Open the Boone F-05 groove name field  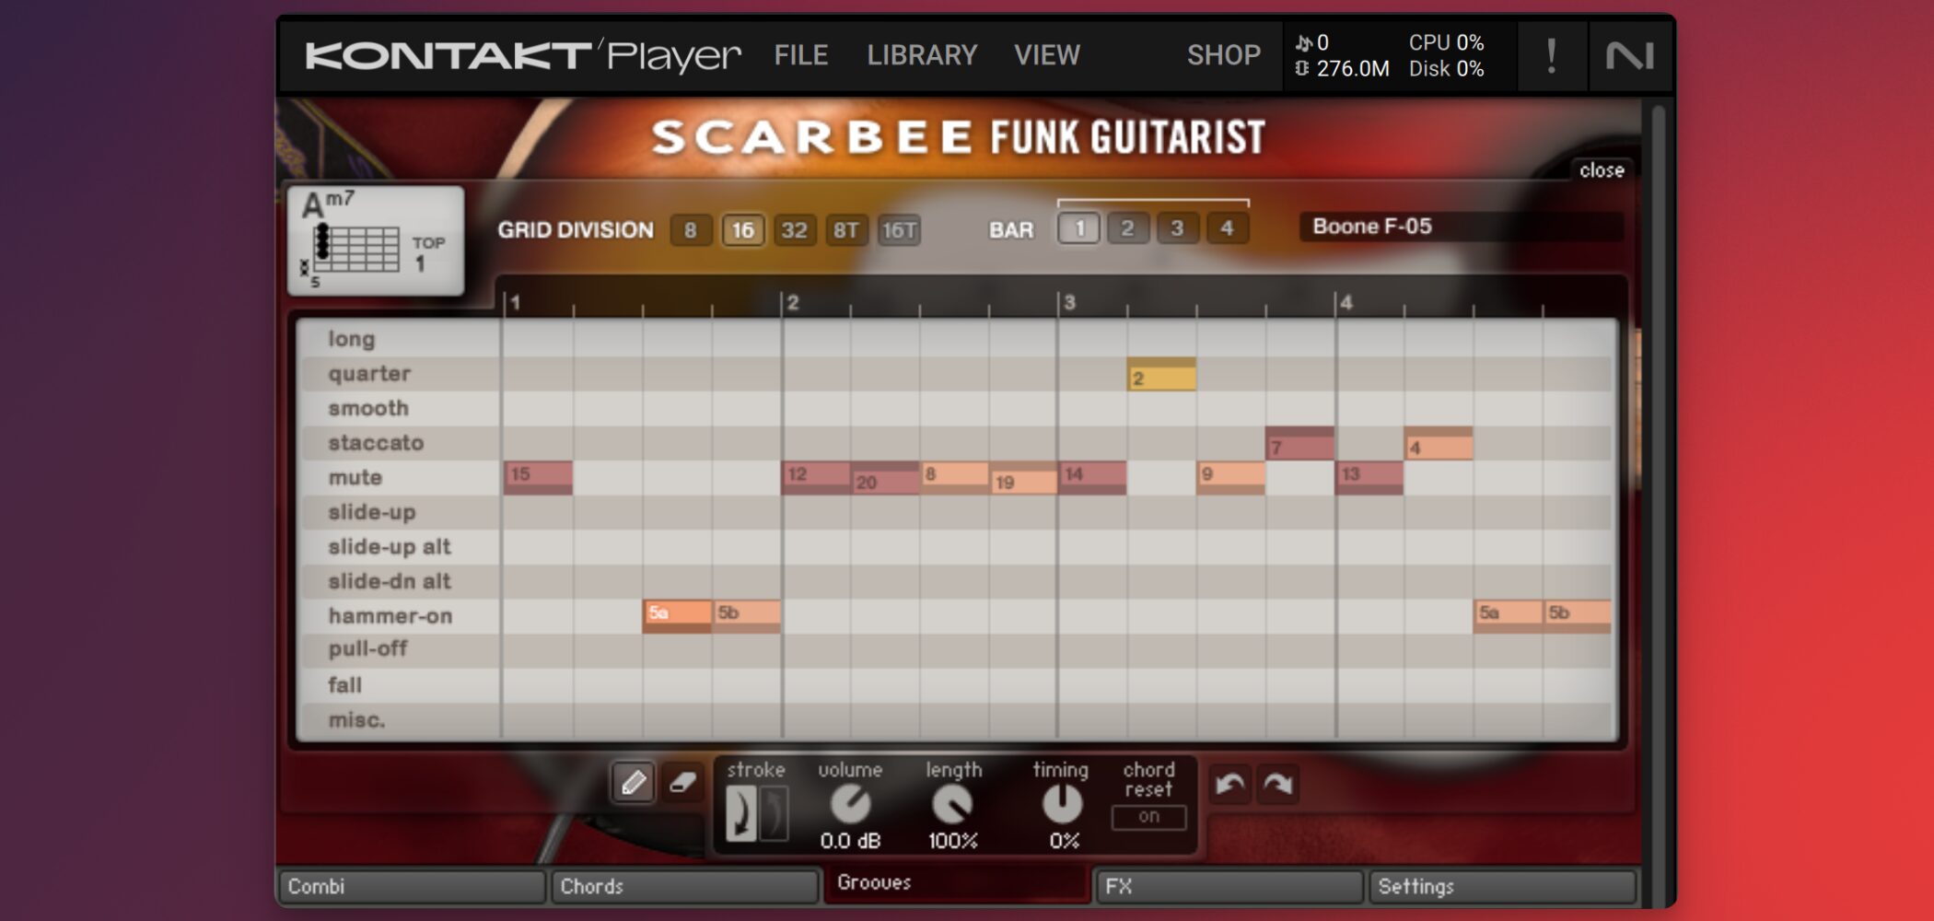point(1462,227)
